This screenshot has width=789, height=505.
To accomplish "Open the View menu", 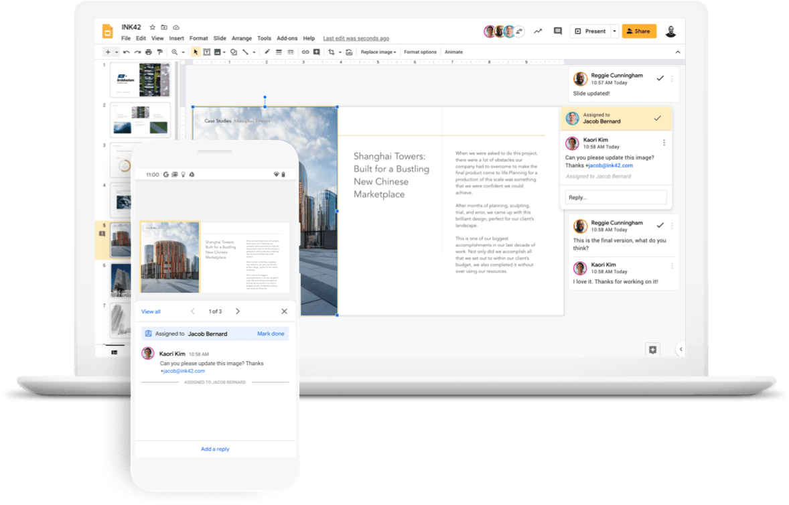I will point(157,38).
